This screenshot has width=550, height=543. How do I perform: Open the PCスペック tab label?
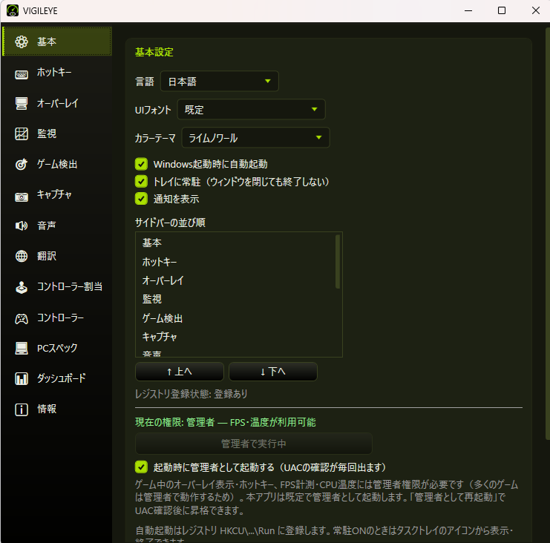click(57, 348)
